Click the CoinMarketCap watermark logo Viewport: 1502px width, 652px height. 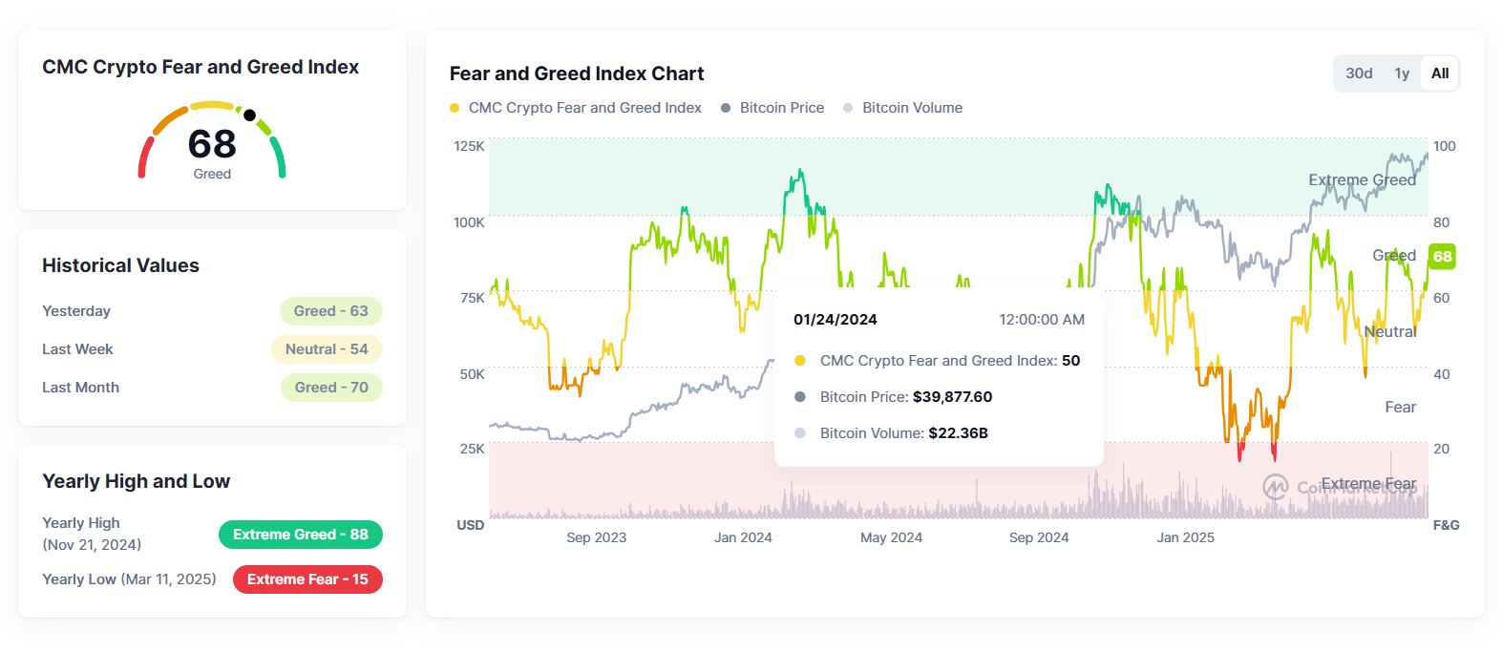1277,487
